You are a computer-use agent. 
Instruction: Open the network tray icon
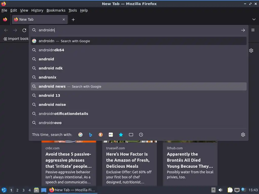pyautogui.click(x=237, y=190)
